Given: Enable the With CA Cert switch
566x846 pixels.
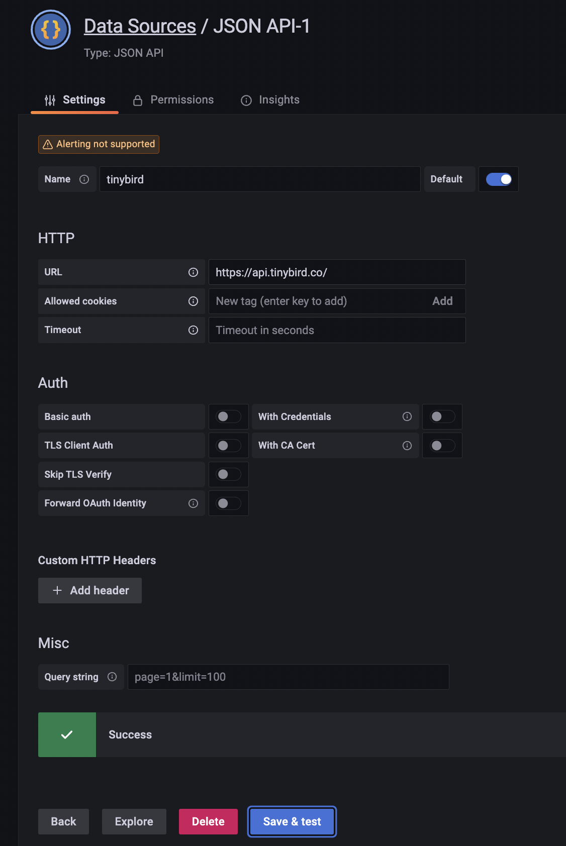Looking at the screenshot, I should click(x=442, y=446).
